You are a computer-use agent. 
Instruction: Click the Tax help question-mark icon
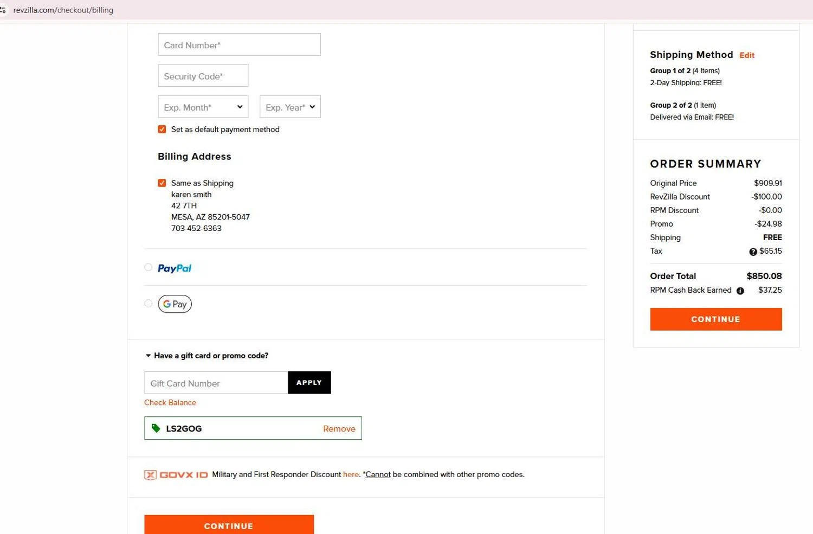click(753, 252)
